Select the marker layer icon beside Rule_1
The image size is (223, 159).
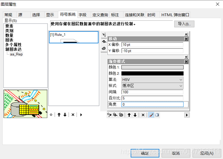[x=104, y=35]
